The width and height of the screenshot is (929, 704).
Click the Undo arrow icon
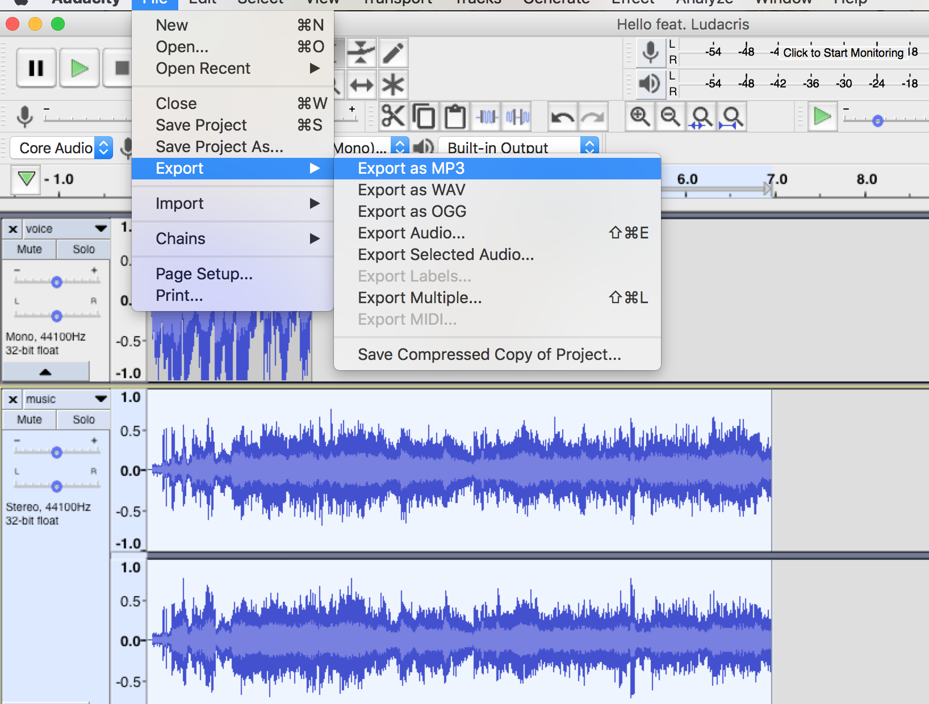point(563,117)
